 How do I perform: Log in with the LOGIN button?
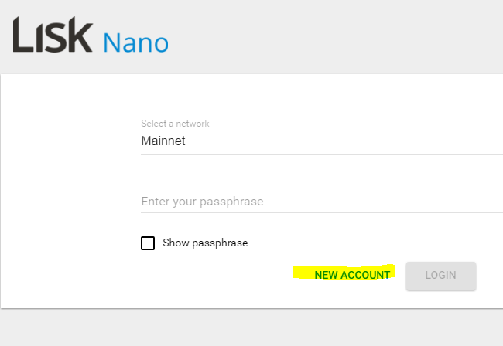[441, 276]
